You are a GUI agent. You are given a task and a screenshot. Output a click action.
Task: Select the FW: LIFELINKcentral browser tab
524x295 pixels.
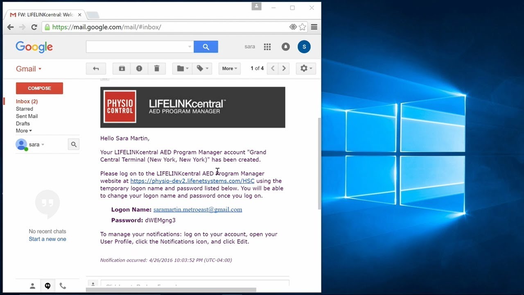point(44,15)
